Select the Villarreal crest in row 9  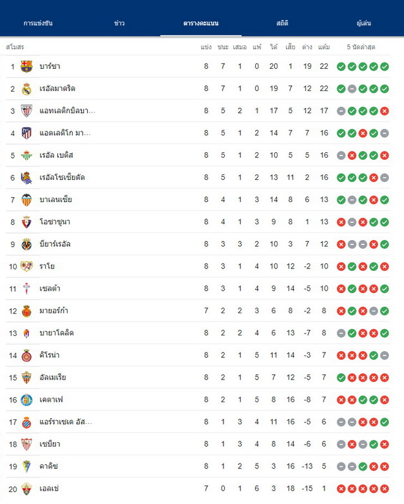(27, 244)
